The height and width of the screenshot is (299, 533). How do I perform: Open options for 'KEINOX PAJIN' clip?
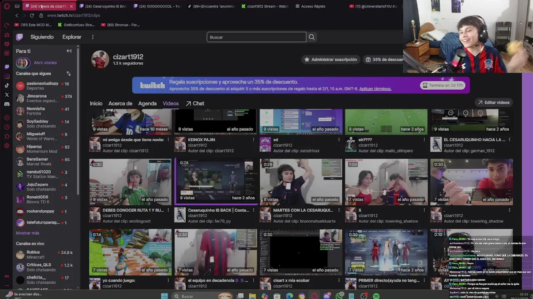tap(253, 140)
